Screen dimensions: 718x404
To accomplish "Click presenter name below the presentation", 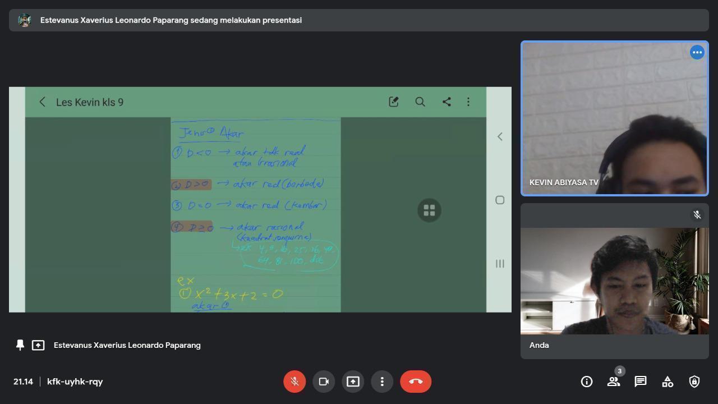I will click(127, 345).
